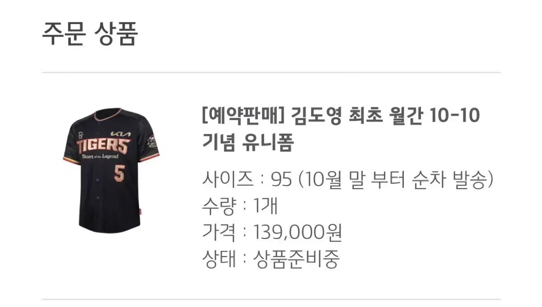
Task: Select the 상태 label
Action: click(219, 259)
